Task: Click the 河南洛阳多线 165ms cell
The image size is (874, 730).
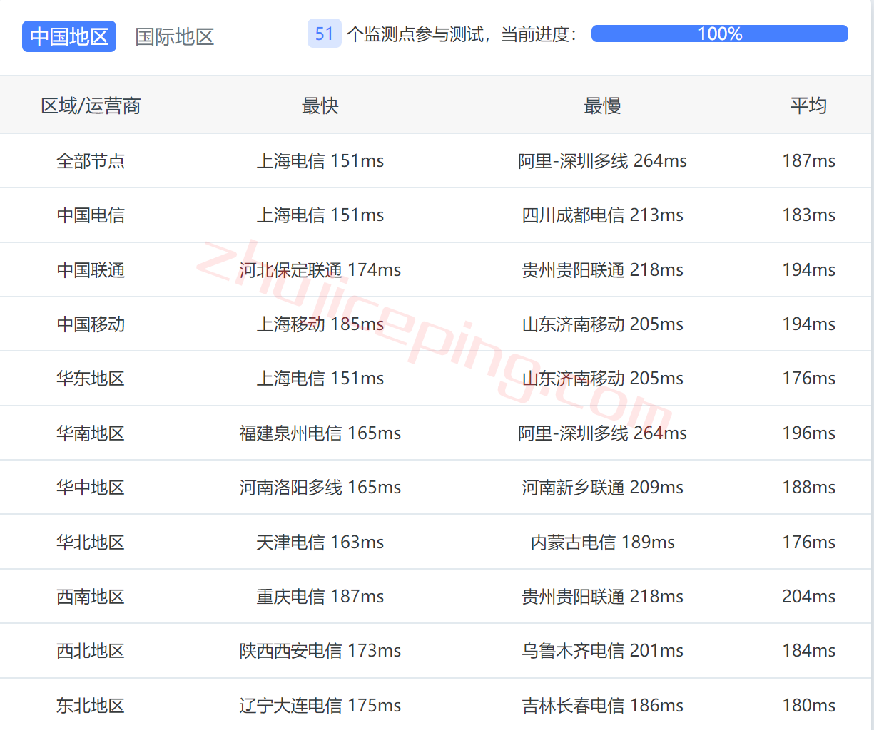Action: point(320,487)
